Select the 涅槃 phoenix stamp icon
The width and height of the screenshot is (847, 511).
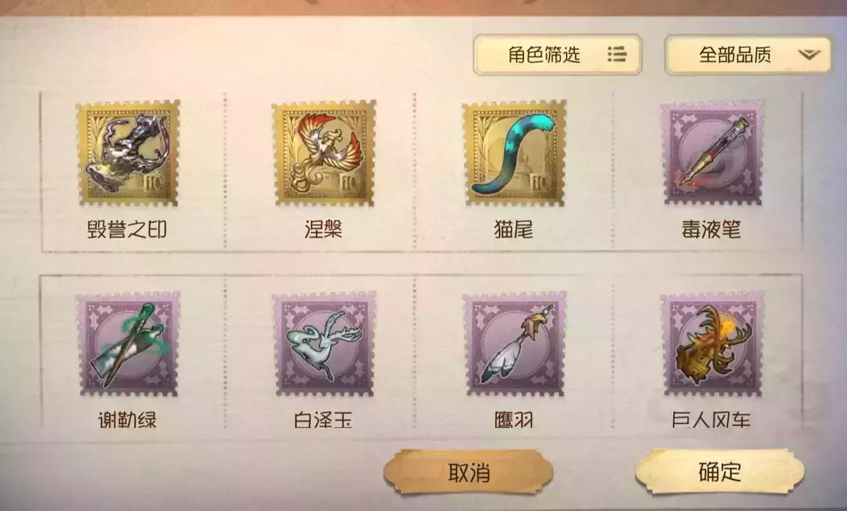[324, 152]
